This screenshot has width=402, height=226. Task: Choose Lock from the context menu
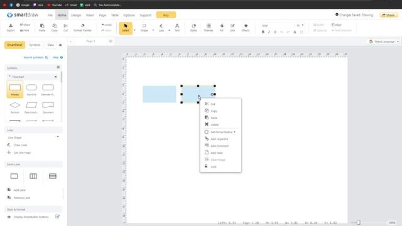tap(220, 166)
